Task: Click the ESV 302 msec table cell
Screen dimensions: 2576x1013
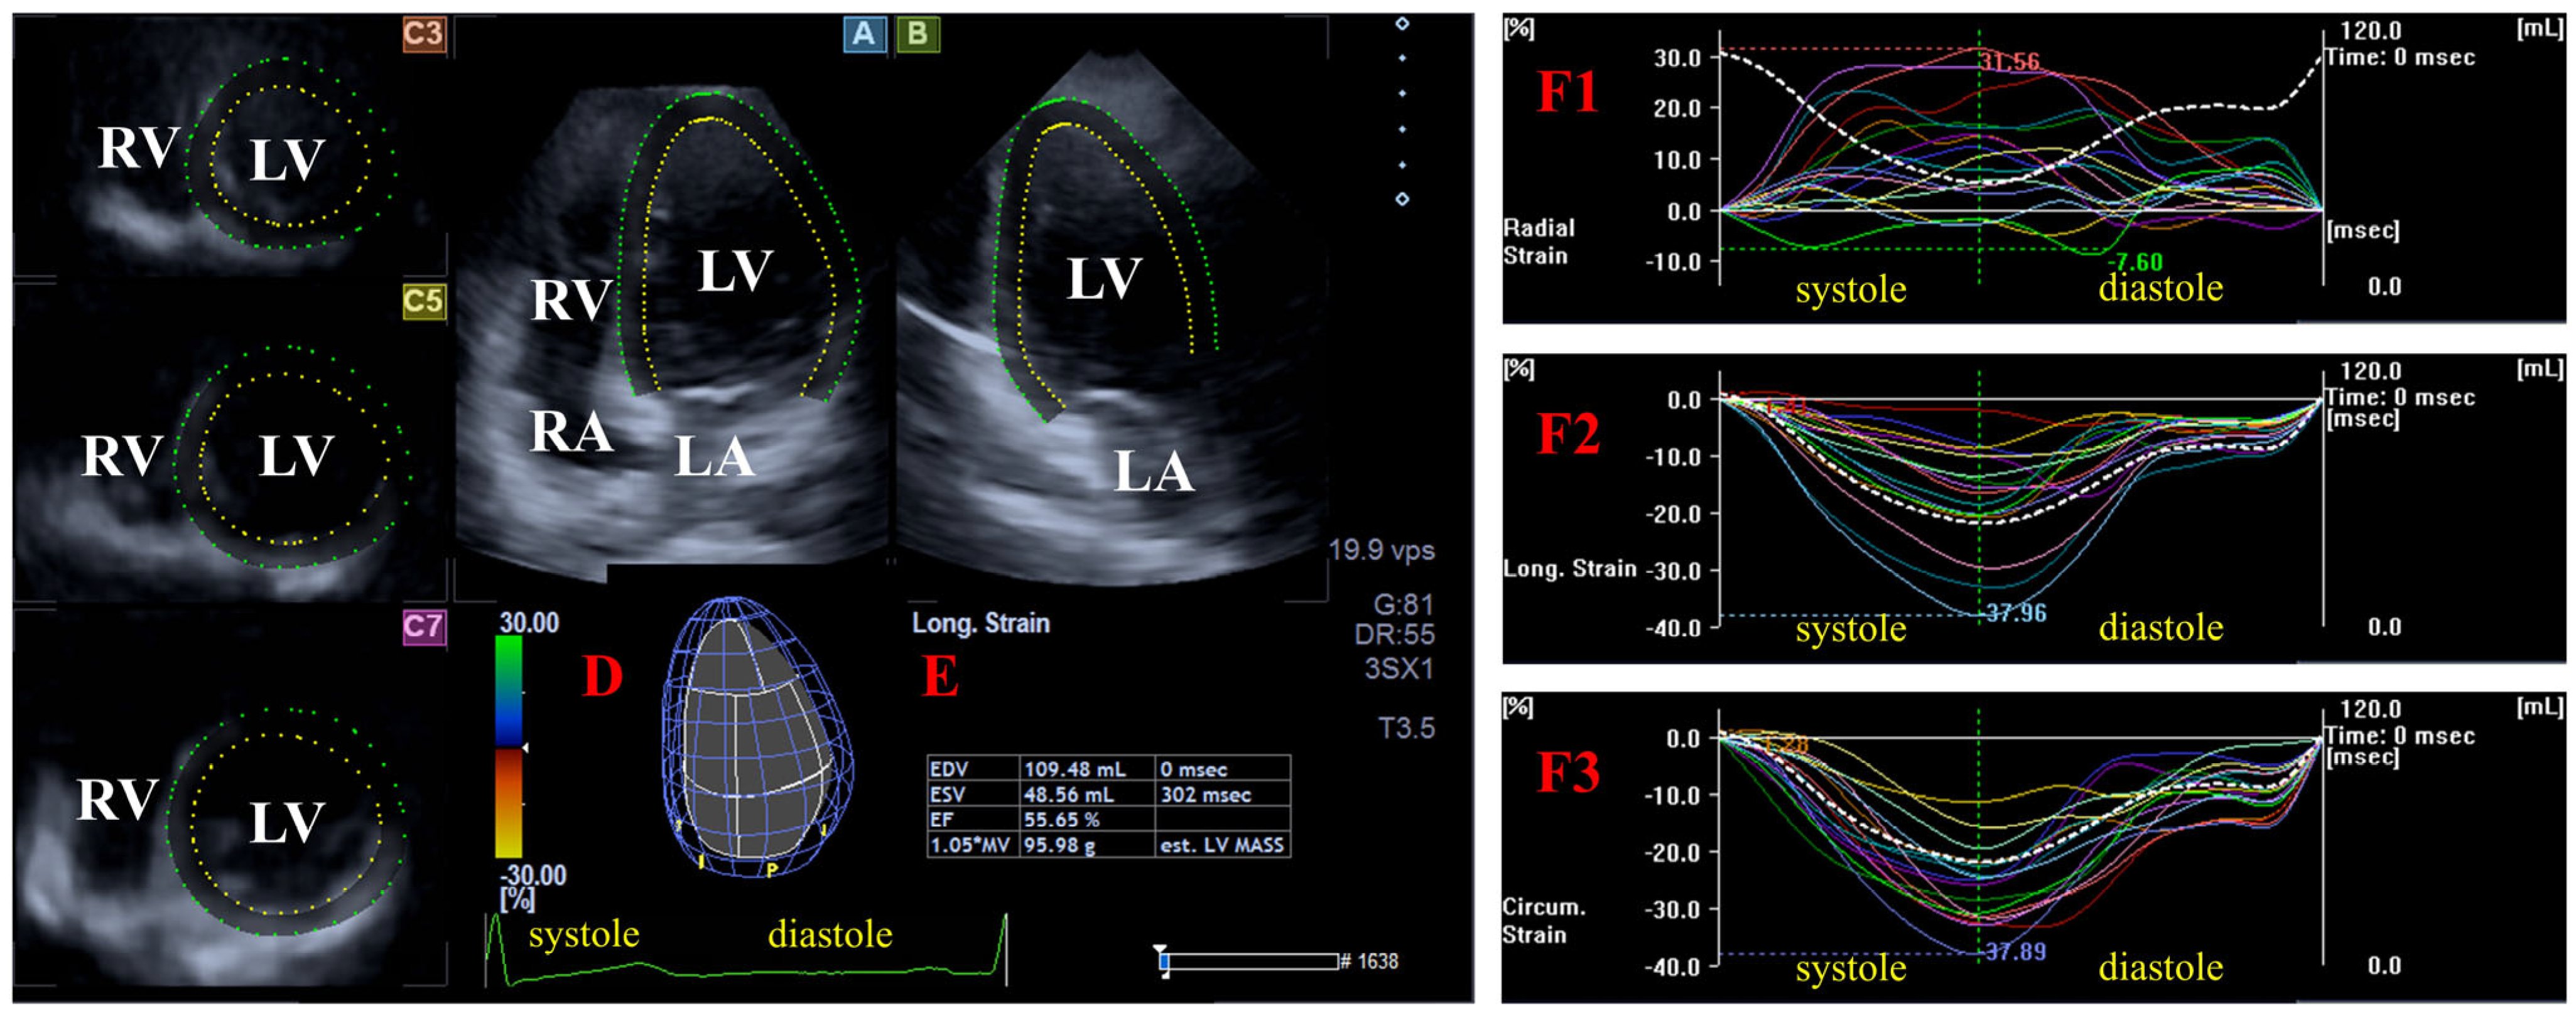Action: tap(1205, 794)
